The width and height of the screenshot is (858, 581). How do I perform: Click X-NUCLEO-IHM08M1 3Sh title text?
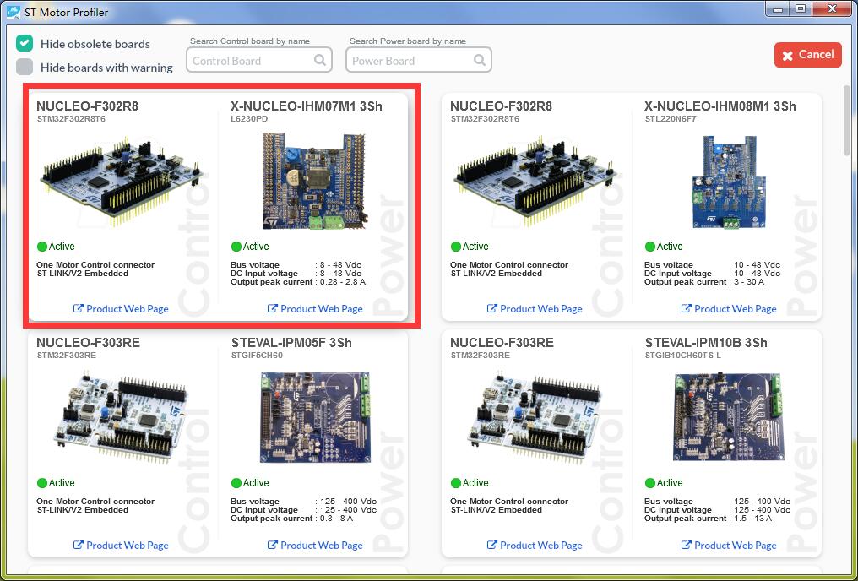[x=720, y=106]
